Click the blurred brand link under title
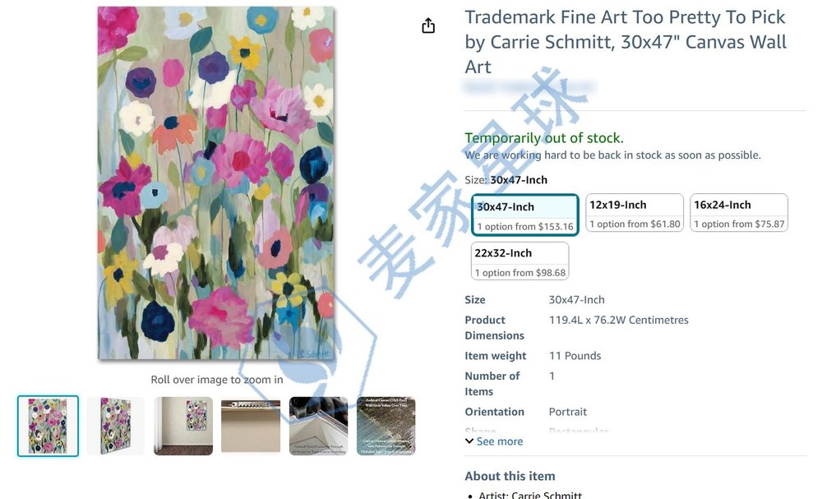822x499 pixels. (529, 86)
